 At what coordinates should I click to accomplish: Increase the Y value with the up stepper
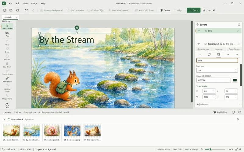pyautogui.click(x=236, y=90)
